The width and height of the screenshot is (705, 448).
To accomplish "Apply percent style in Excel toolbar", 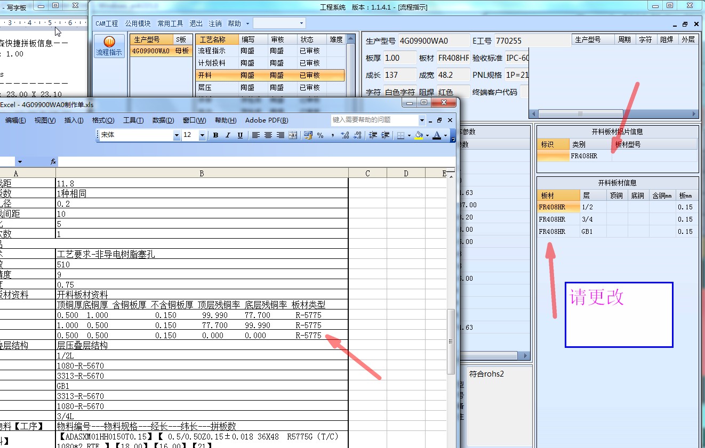I will [x=320, y=135].
